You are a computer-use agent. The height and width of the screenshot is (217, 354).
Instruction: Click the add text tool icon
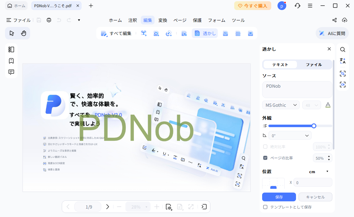point(144,34)
